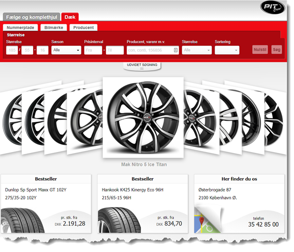
Task: Click the Dunlop tire image
Action: pos(23,220)
